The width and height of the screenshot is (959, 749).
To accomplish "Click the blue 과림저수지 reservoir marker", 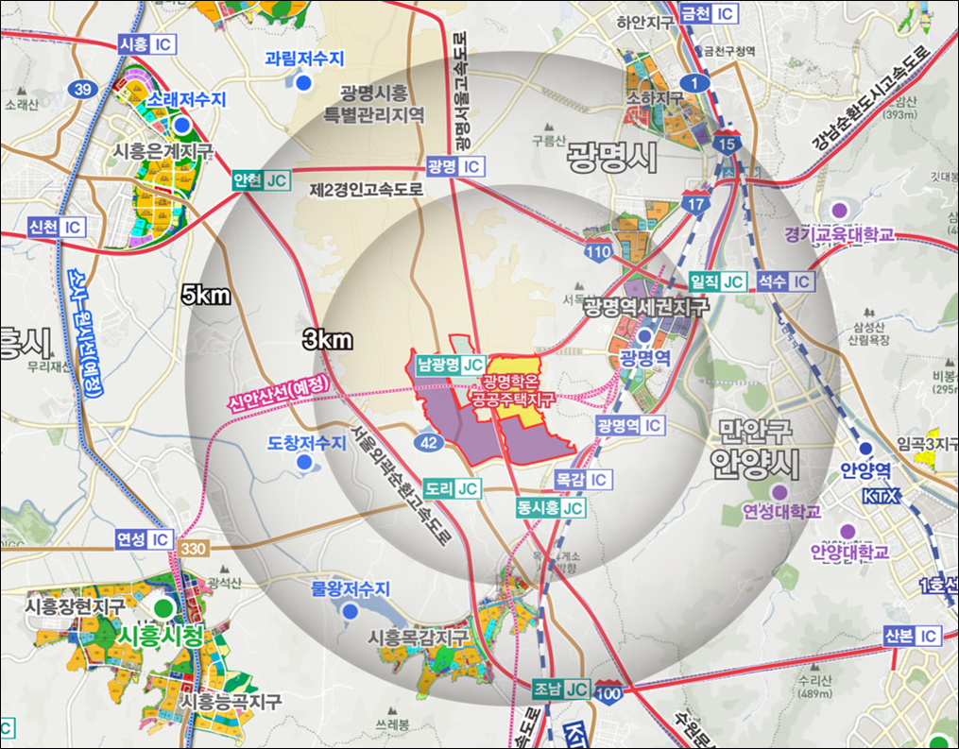I will [x=303, y=83].
